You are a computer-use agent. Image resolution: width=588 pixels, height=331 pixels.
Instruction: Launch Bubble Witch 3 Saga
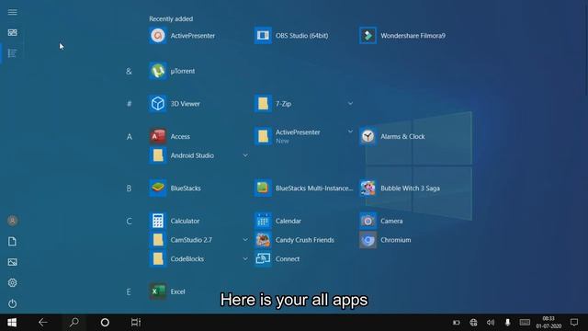[x=400, y=188]
